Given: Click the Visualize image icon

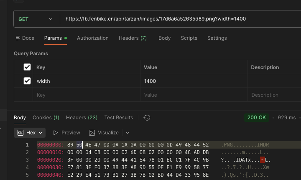Looking at the screenshot, I should click(x=92, y=133).
